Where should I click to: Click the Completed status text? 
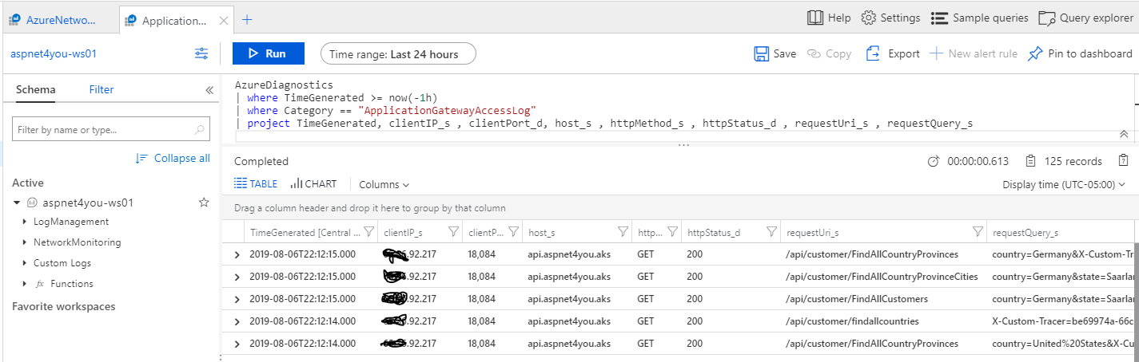261,161
